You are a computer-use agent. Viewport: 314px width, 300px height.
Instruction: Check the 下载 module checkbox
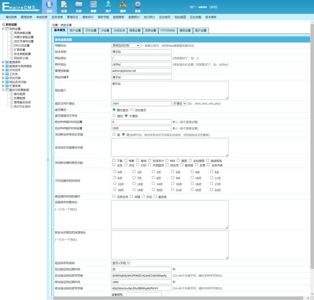coord(114,160)
